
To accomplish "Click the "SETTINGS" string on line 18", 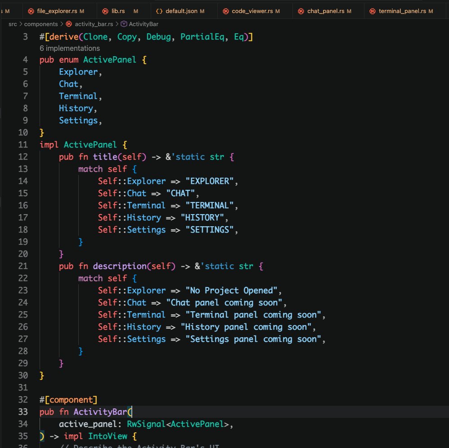I will (x=210, y=229).
